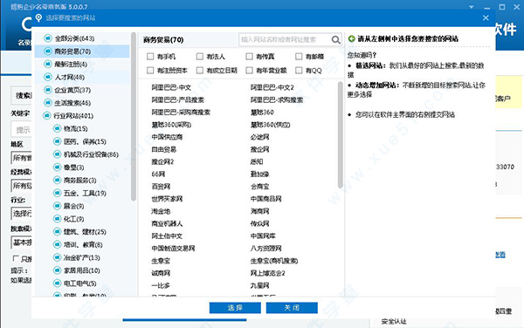Click the icon beside 培训、教育(8)
Screen dimensions: 524x328
[x=57, y=244]
